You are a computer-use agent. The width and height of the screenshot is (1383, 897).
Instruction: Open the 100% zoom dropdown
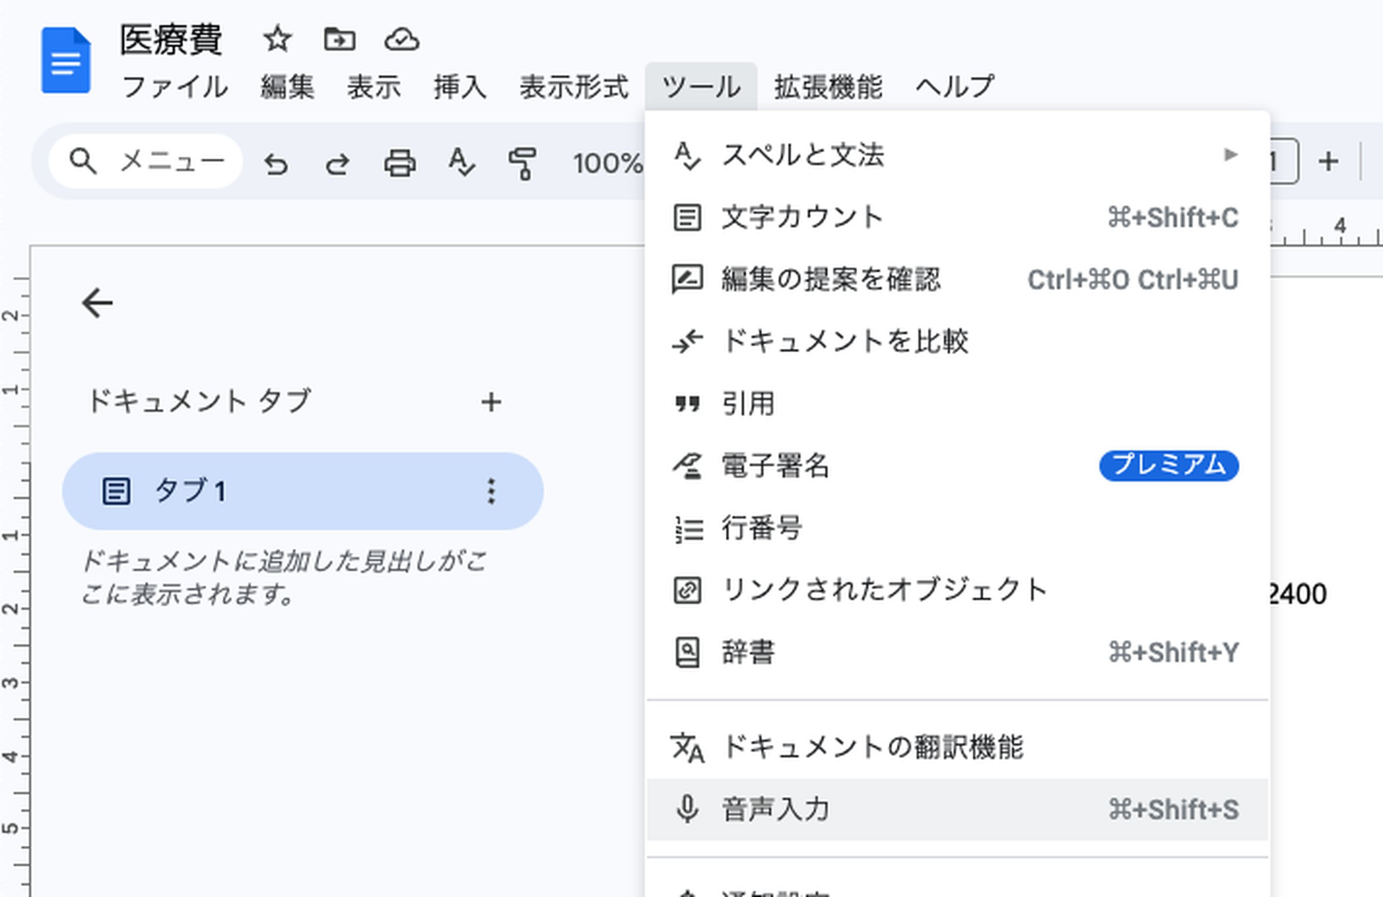pyautogui.click(x=608, y=163)
